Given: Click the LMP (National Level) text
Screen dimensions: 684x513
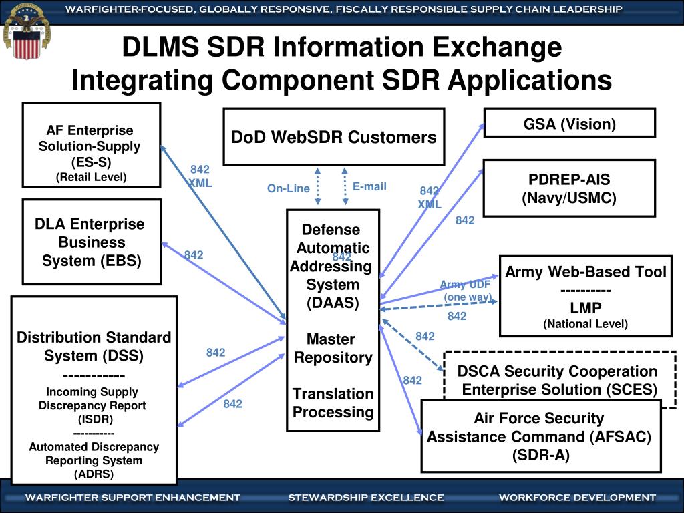Looking at the screenshot, I should point(585,315).
